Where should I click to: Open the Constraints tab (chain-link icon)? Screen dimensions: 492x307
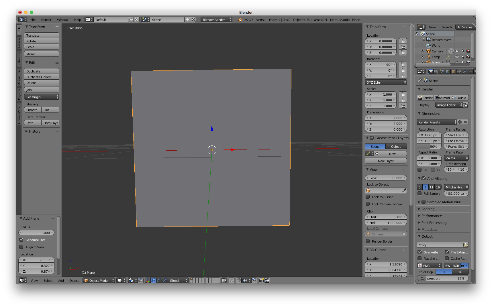click(x=459, y=72)
